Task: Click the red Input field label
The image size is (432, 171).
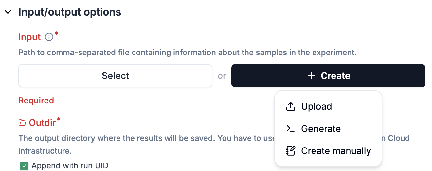Action: click(x=29, y=37)
